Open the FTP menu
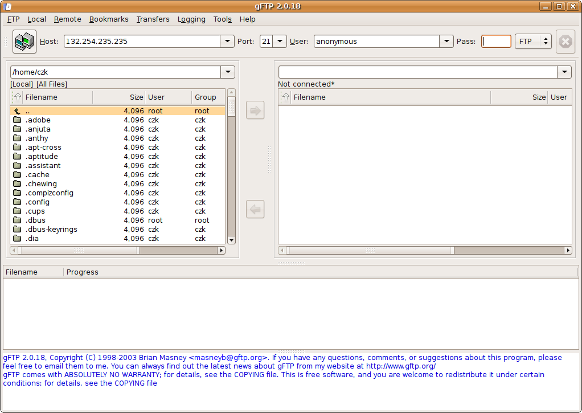Viewport: 582px width, 413px height. (x=13, y=19)
